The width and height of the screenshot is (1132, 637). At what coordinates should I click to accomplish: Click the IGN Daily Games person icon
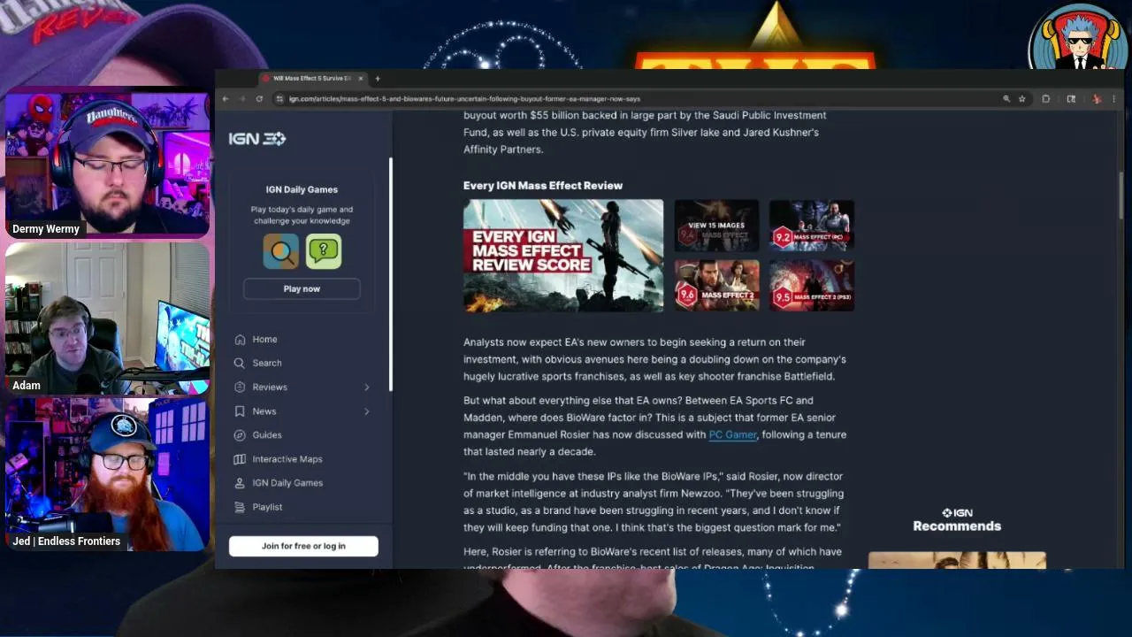tap(240, 483)
